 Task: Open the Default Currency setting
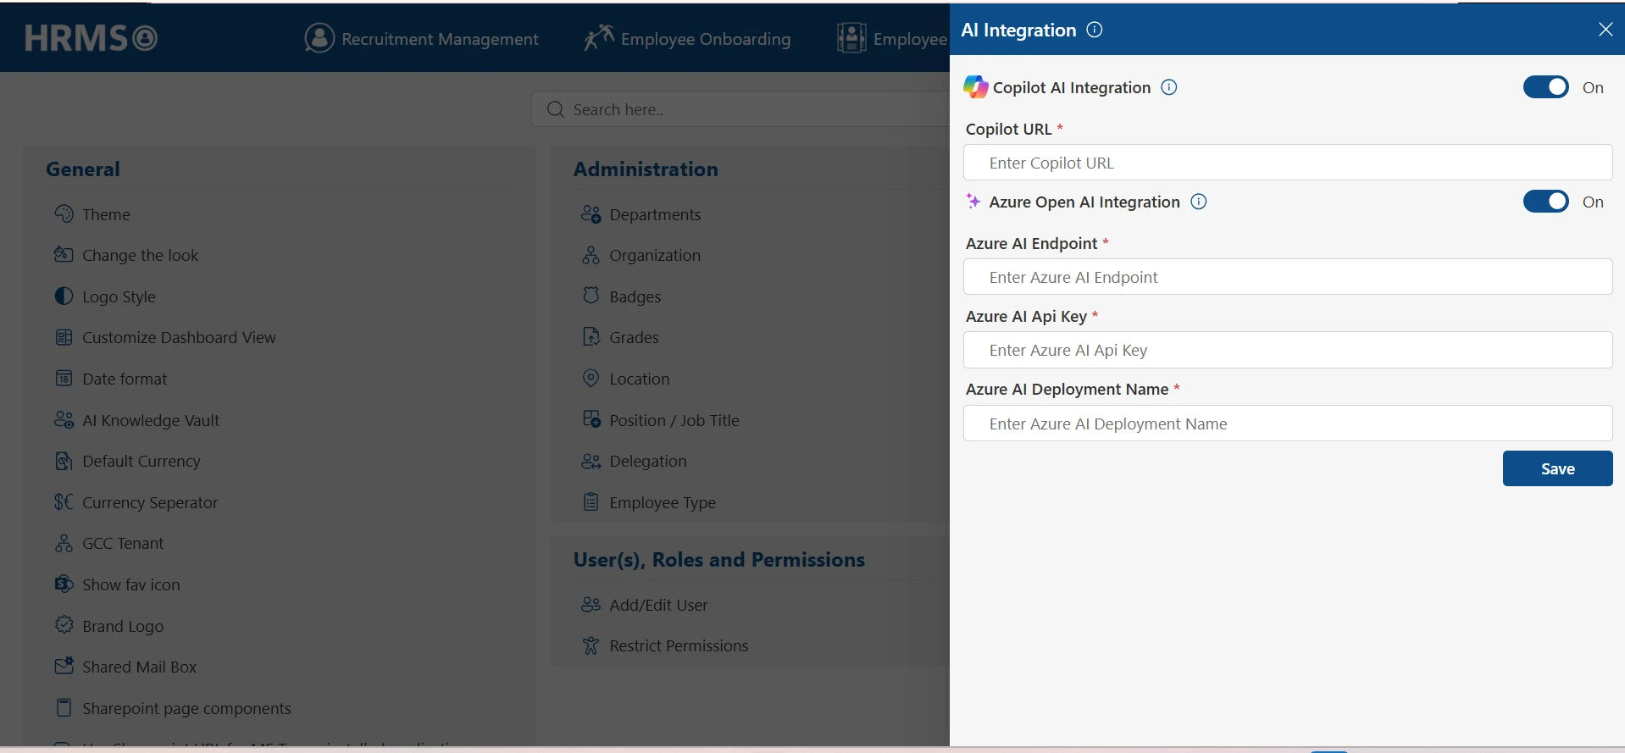pos(141,461)
